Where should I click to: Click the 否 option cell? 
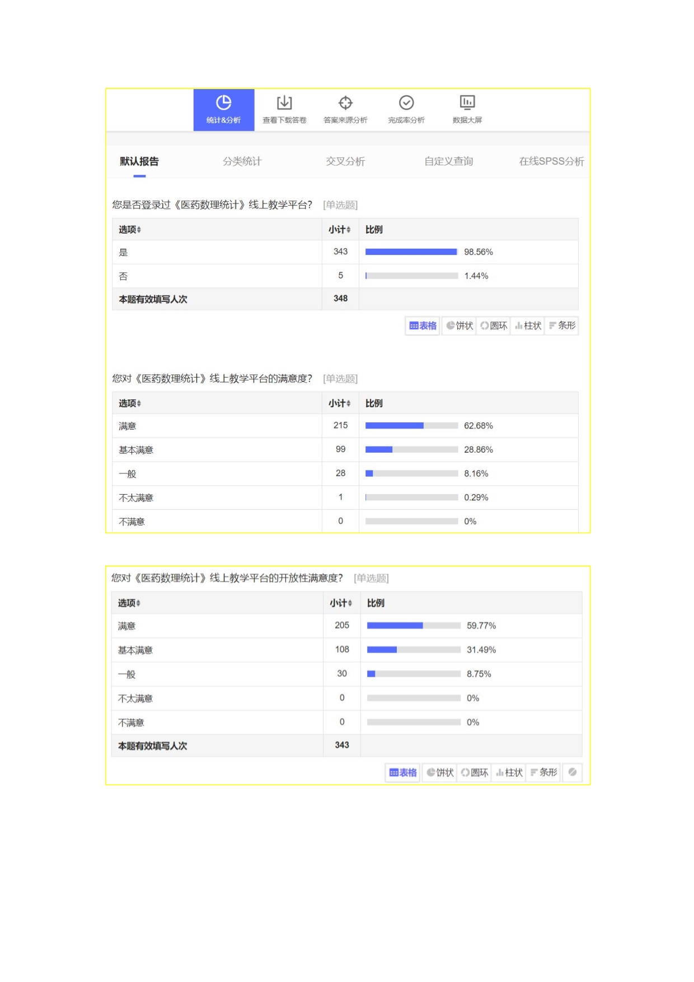click(217, 276)
